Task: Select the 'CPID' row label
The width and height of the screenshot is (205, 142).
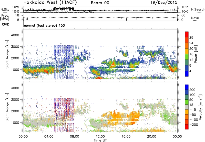Action: (x=6, y=24)
